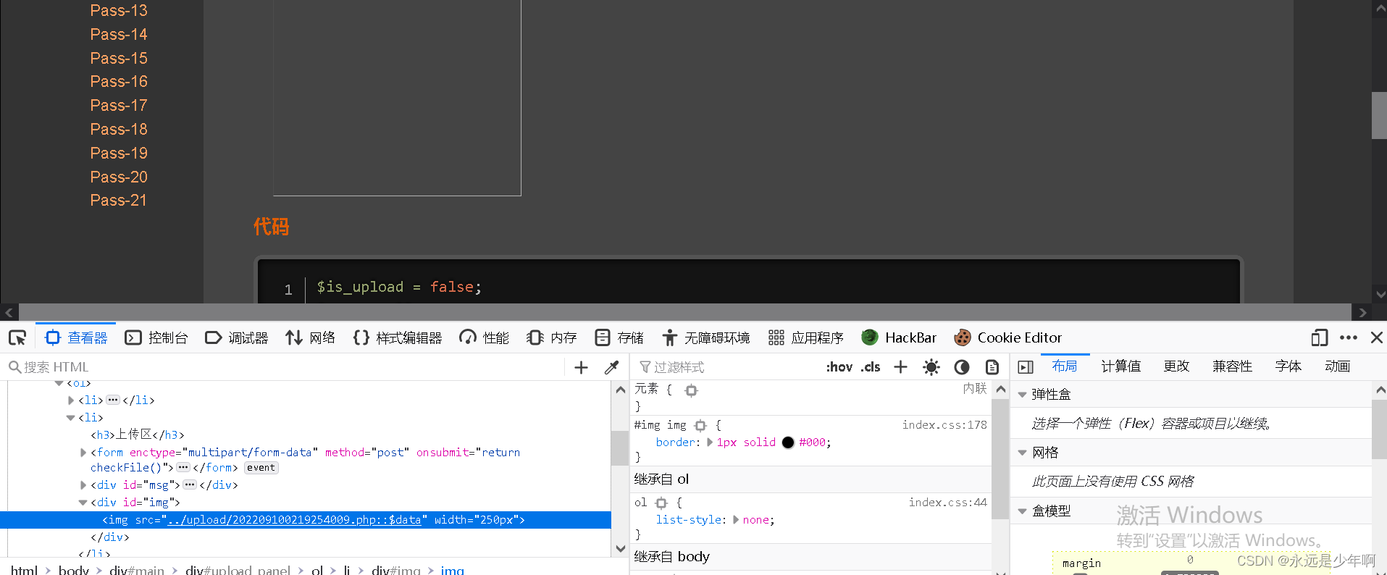Toggle the :hov pseudo-class panel
The image size is (1387, 575).
pos(839,367)
